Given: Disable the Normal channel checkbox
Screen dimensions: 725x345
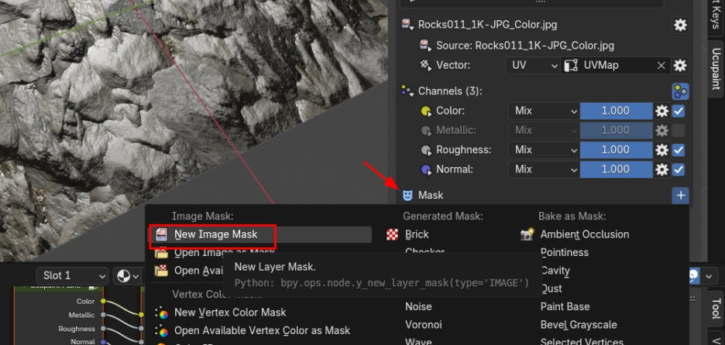Looking at the screenshot, I should pyautogui.click(x=679, y=169).
